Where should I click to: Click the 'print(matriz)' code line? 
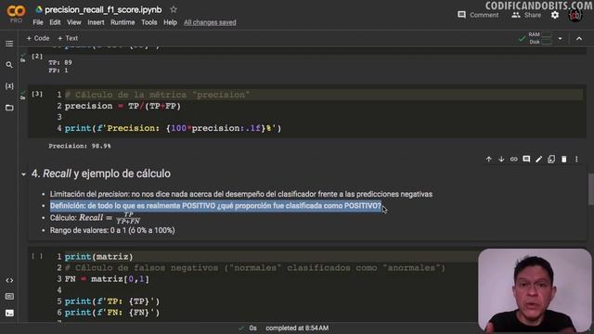point(99,257)
